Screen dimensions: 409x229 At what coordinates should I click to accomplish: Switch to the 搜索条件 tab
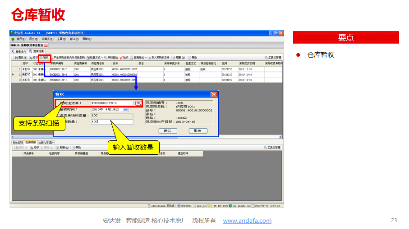click(19, 52)
